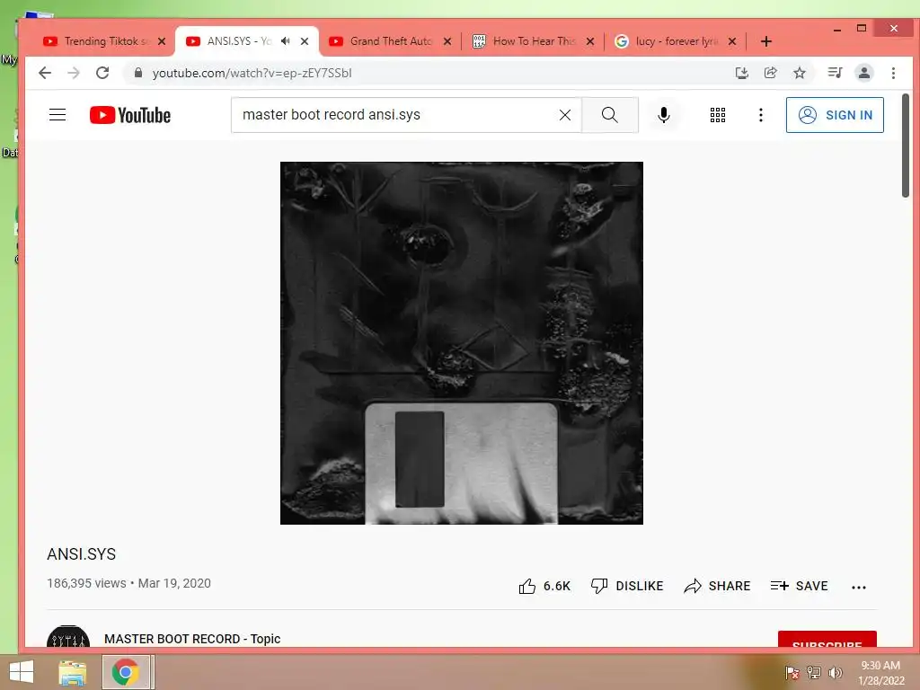Open the media control icon in Chrome toolbar
Screen dimensions: 920x690
[835, 73]
